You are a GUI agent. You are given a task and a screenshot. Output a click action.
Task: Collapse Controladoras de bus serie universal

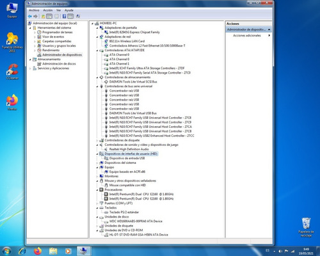97,86
